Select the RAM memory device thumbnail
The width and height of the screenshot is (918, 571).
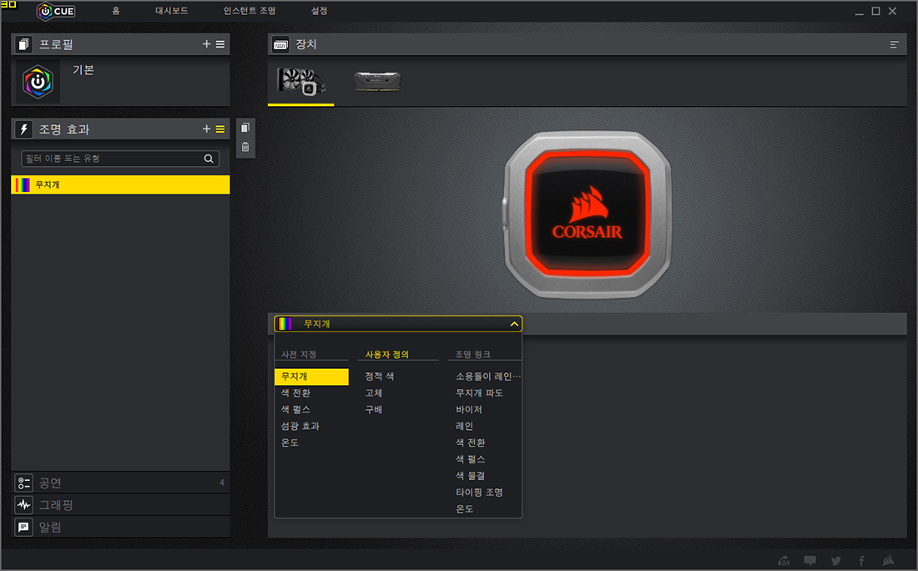(377, 82)
